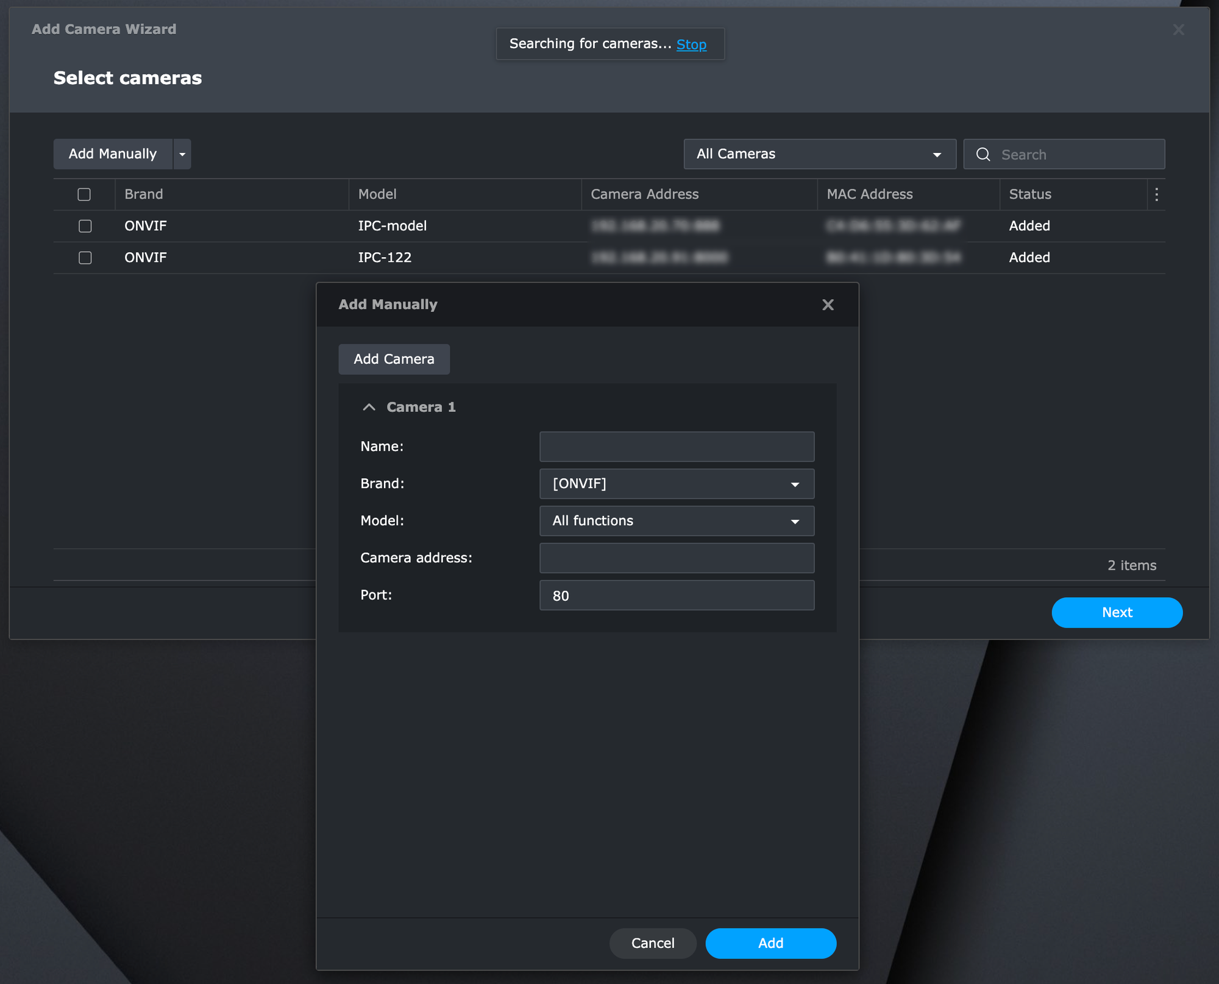
Task: Open the Add Manually split-button arrow
Action: [182, 154]
